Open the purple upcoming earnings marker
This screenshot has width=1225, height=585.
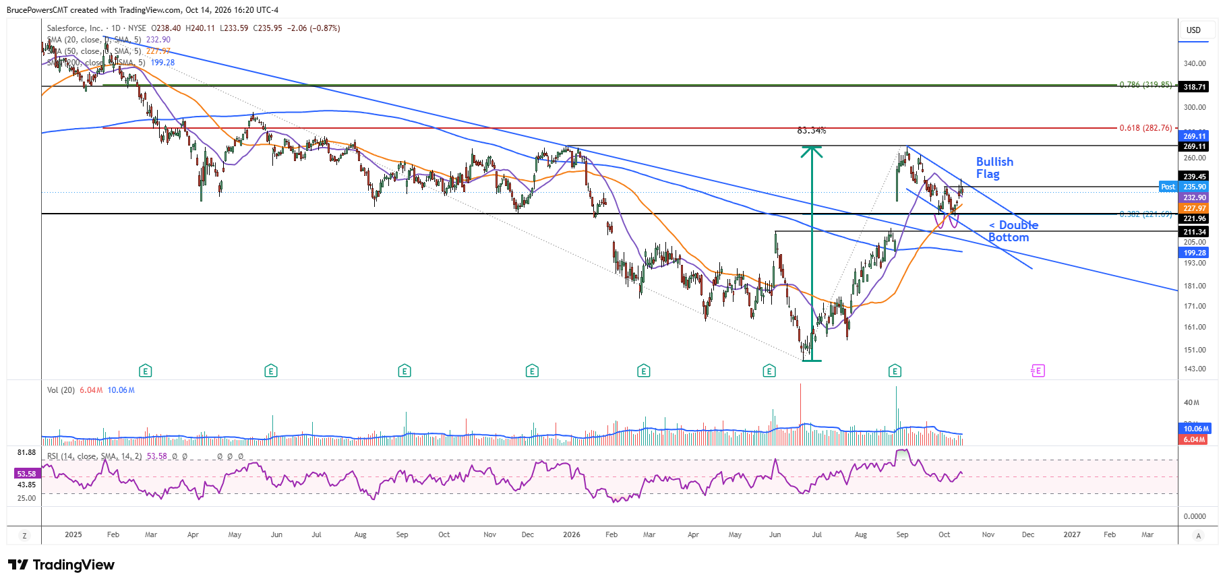[x=1038, y=371]
